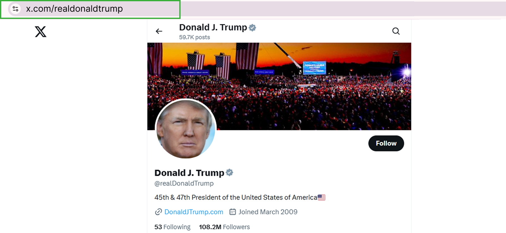The height and width of the screenshot is (233, 506).
Task: Open the rally banner header image
Action: [279, 86]
